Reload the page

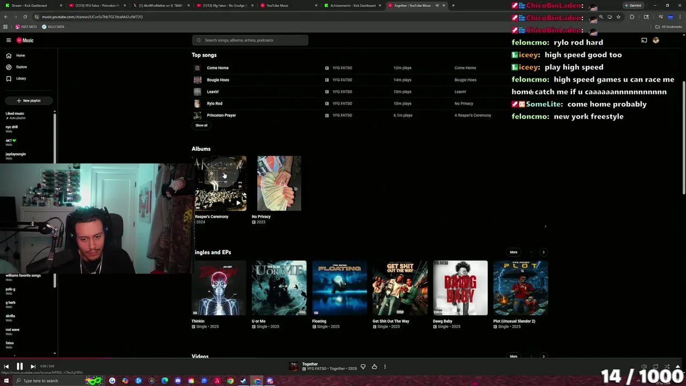25,17
